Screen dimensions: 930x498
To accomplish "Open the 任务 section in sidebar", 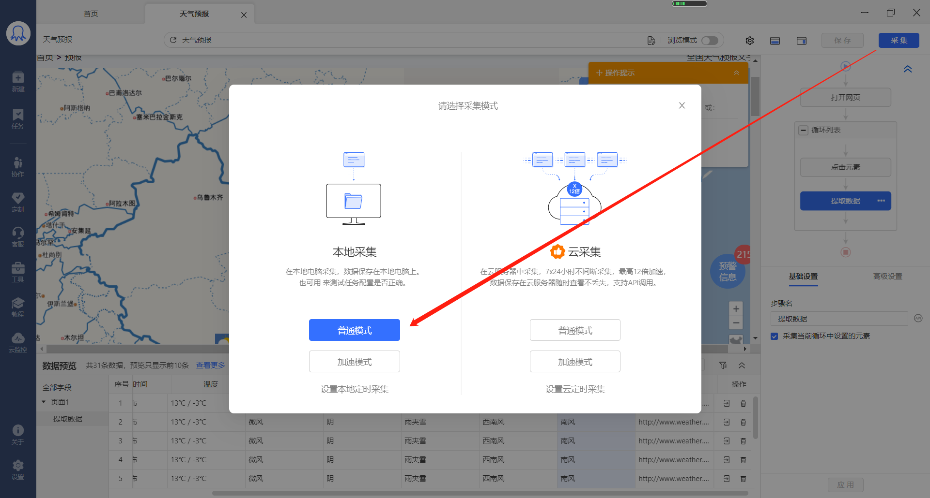I will click(x=18, y=118).
